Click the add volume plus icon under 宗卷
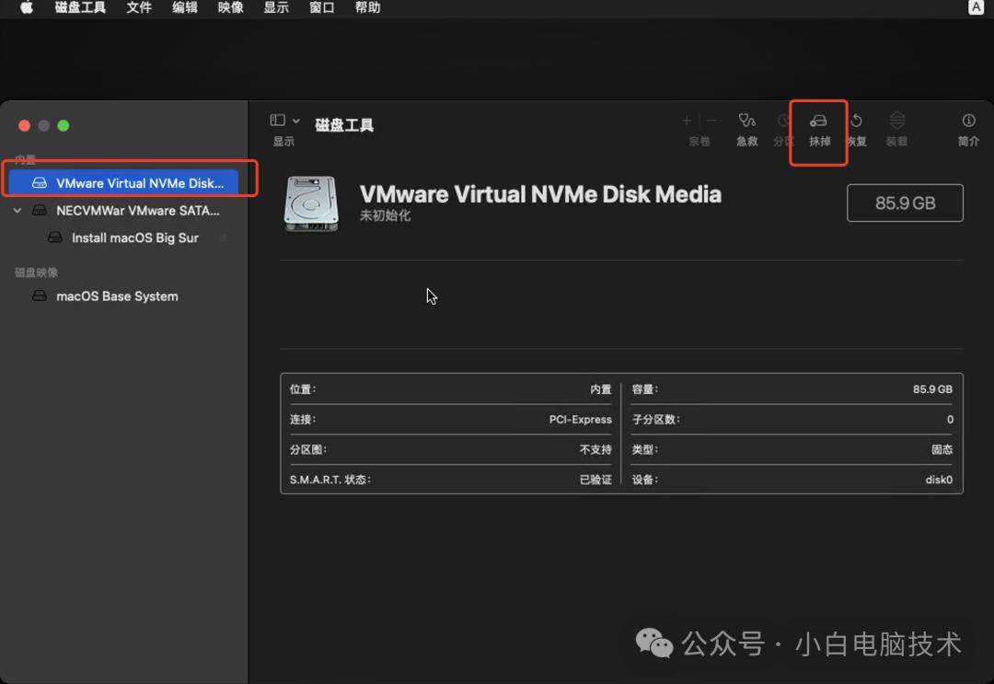 pyautogui.click(x=687, y=120)
